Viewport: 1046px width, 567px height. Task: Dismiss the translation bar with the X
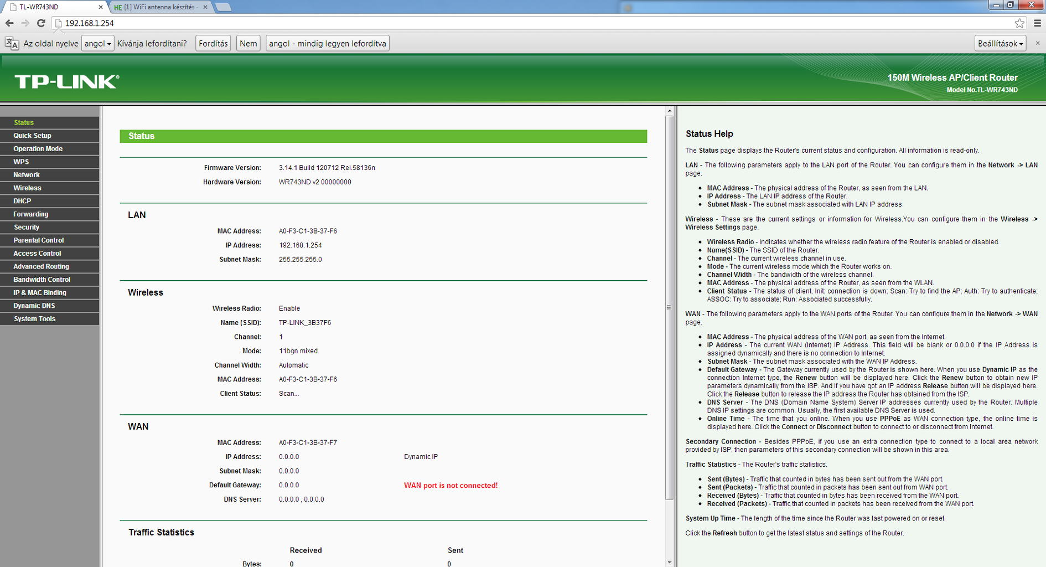click(x=1038, y=43)
